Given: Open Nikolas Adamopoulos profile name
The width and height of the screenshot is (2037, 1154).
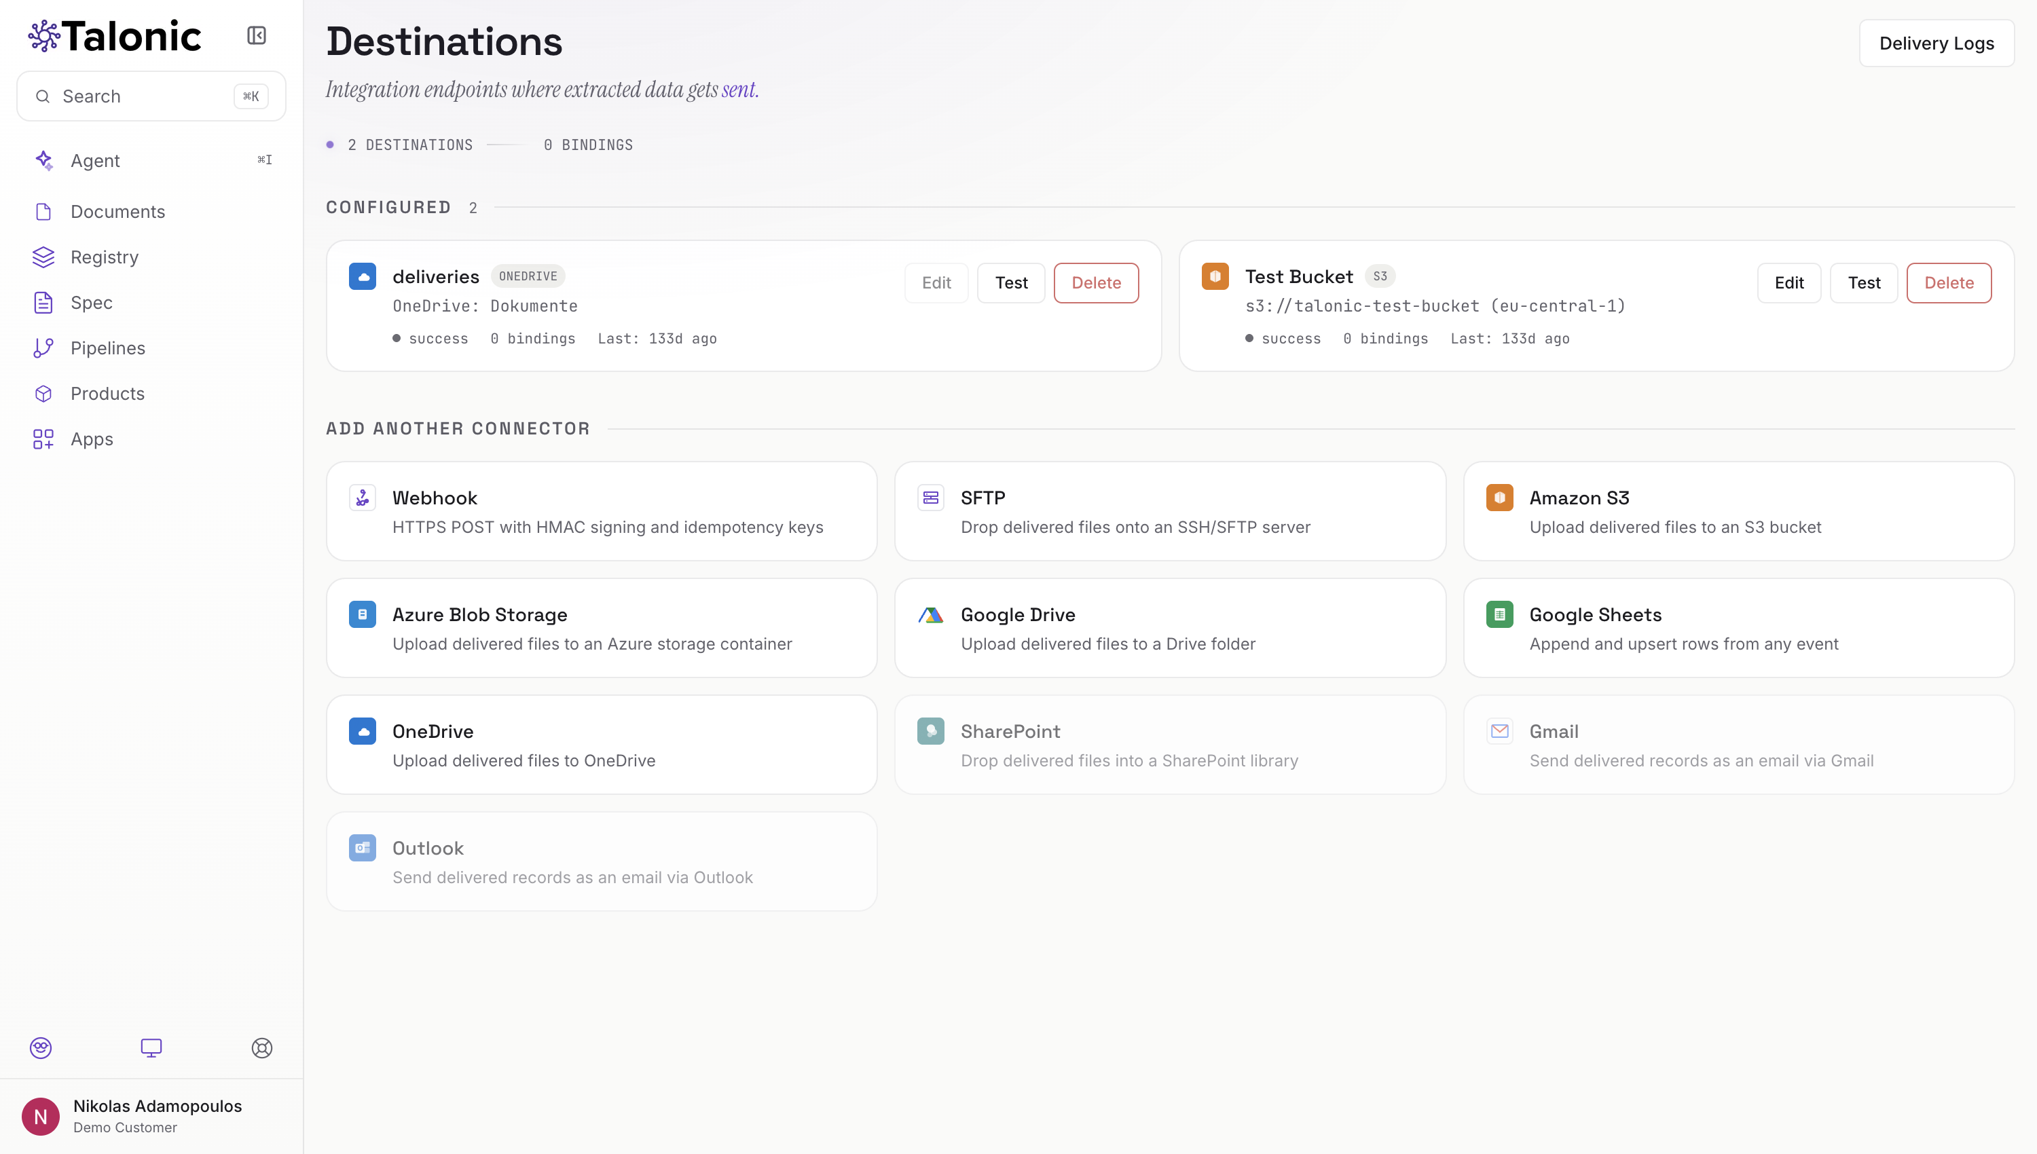Looking at the screenshot, I should tap(157, 1106).
